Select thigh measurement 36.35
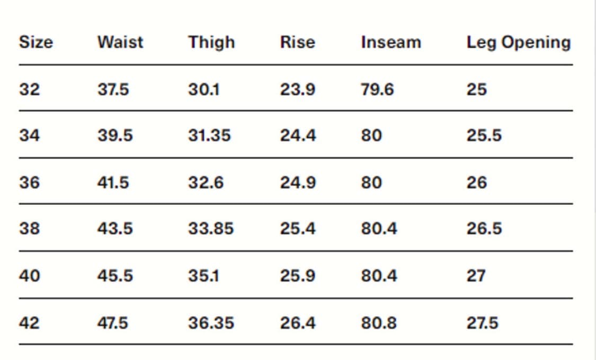Viewport: 596px width, 360px height. pyautogui.click(x=211, y=323)
